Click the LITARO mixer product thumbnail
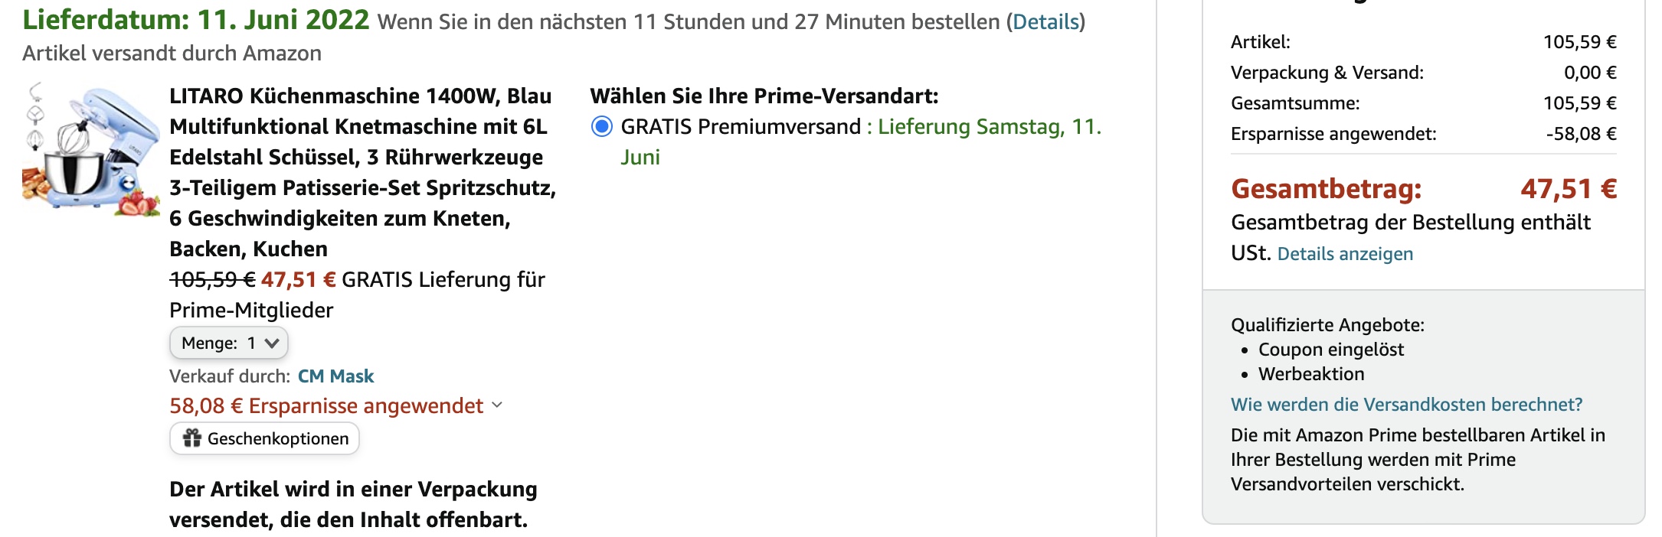This screenshot has width=1662, height=537. tap(91, 149)
